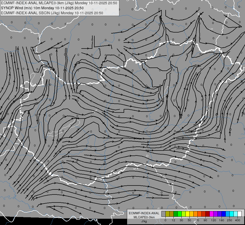Screen dimensions: 245x225
Task: Click legend scale value 12
Action: 173,220
